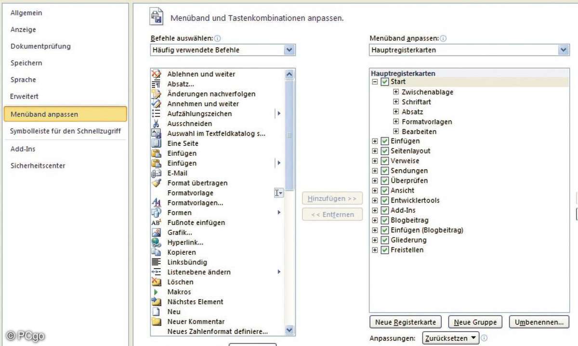
Task: Open the Zurücksetzen dropdown button
Action: point(451,338)
